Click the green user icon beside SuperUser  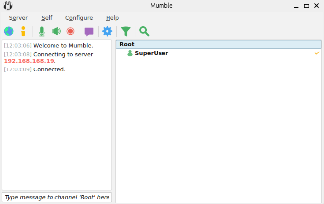(130, 53)
